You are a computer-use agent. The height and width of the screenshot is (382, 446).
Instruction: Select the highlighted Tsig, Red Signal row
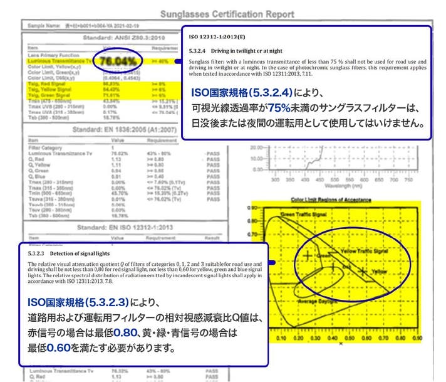[50, 83]
